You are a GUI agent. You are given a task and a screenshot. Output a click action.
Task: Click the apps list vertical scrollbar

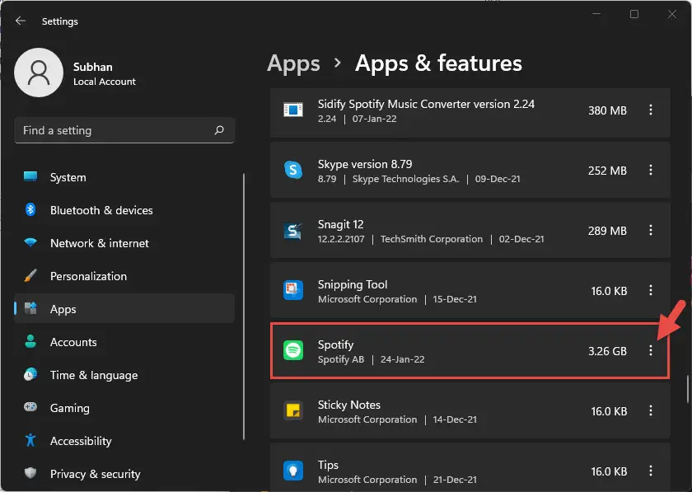(687, 389)
